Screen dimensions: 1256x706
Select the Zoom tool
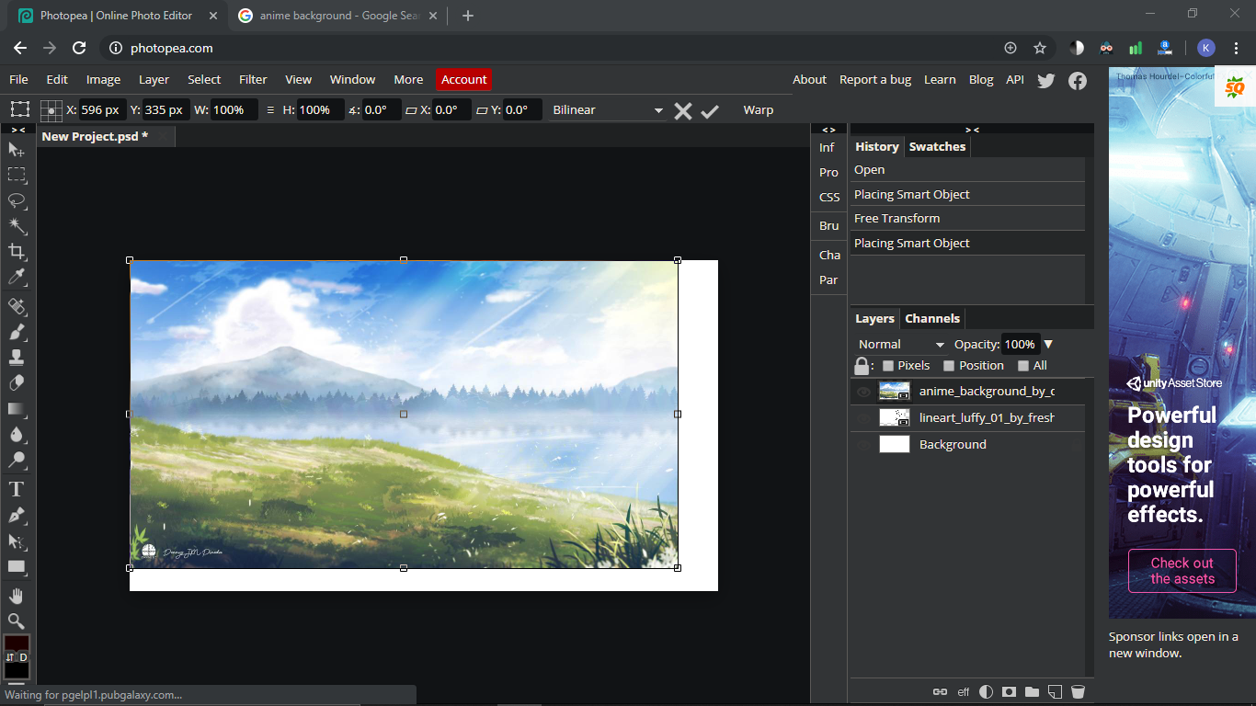[17, 621]
